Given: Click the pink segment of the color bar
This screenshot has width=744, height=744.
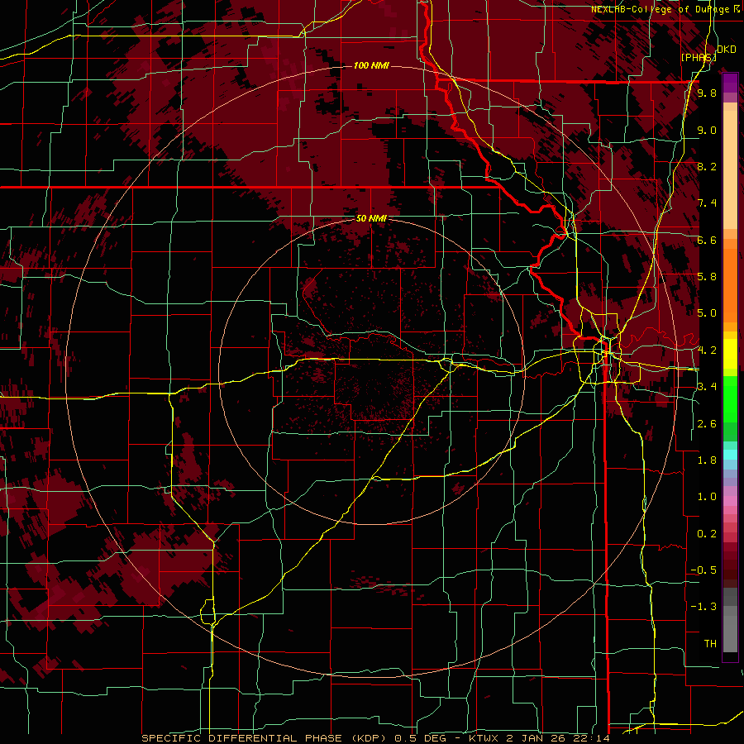Looking at the screenshot, I should tap(730, 501).
